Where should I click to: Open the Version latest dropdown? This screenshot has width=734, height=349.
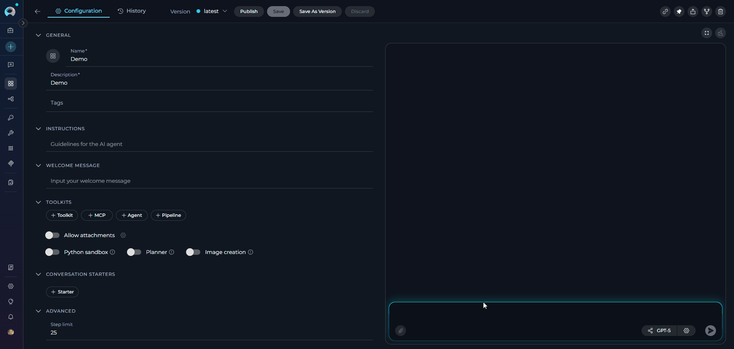[212, 11]
